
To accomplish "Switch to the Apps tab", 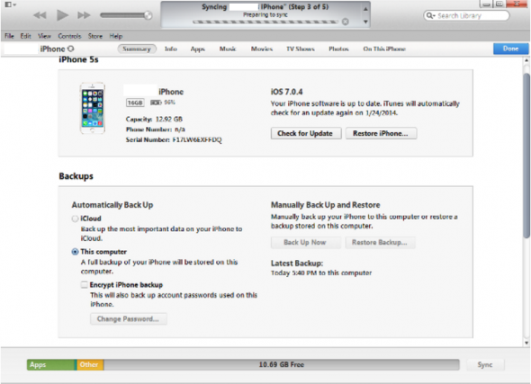I will (x=198, y=49).
